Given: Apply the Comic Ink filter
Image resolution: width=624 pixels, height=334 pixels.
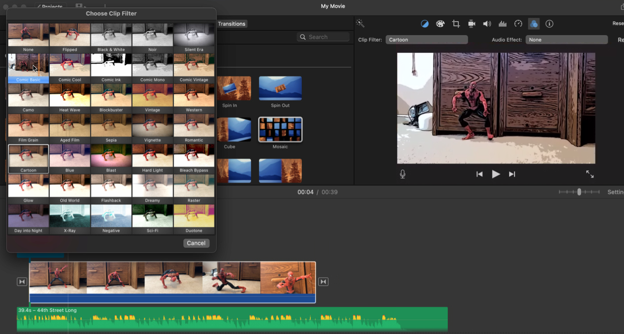Looking at the screenshot, I should click(x=111, y=68).
